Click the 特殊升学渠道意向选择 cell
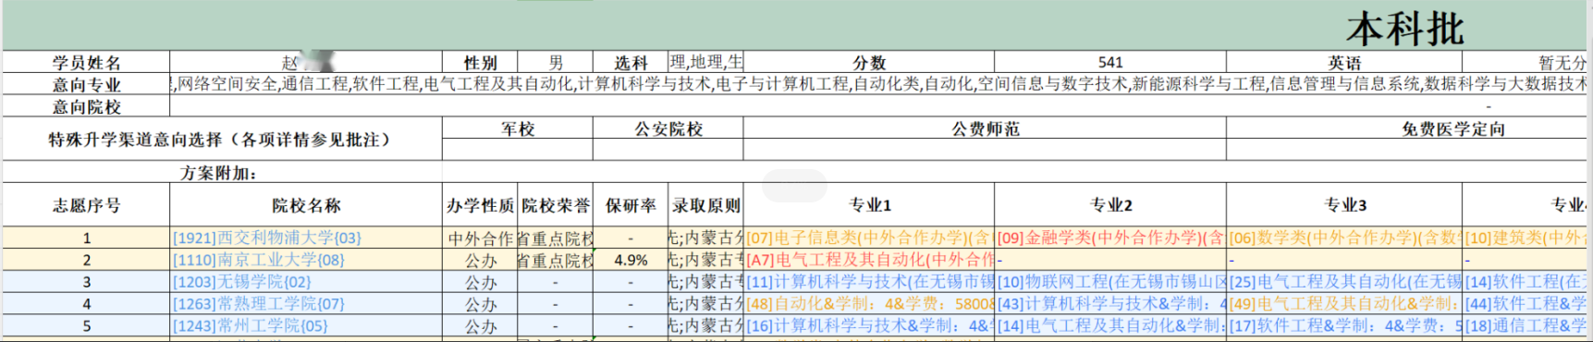Viewport: 1593px width, 342px height. [x=222, y=139]
